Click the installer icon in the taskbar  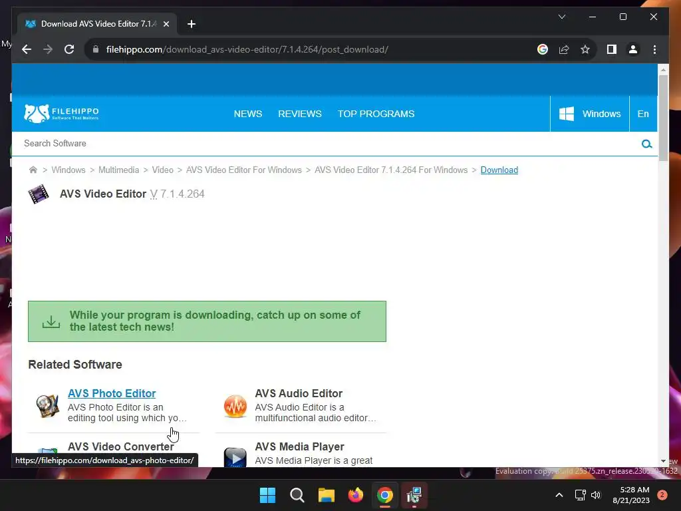(414, 495)
